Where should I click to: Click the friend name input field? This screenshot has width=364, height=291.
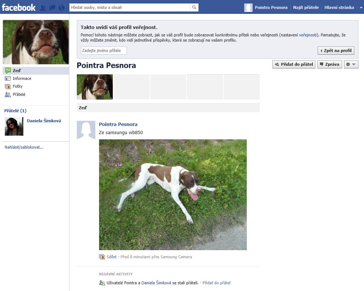(104, 51)
